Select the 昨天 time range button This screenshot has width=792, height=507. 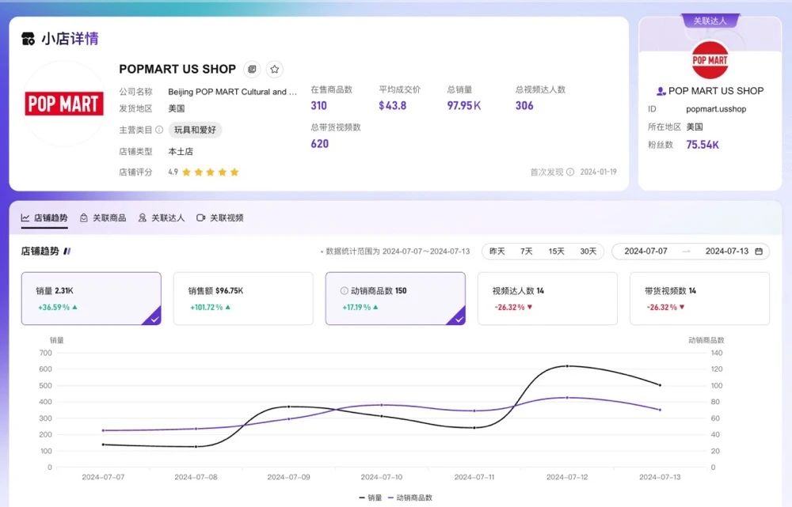497,252
